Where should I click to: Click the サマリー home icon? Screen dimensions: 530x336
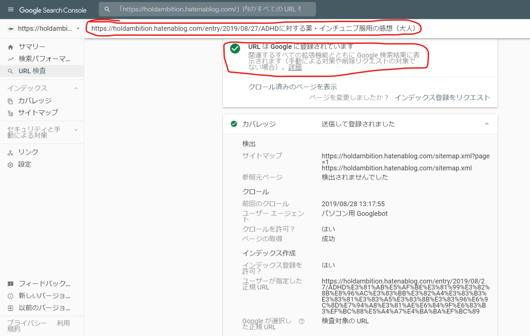click(x=11, y=47)
